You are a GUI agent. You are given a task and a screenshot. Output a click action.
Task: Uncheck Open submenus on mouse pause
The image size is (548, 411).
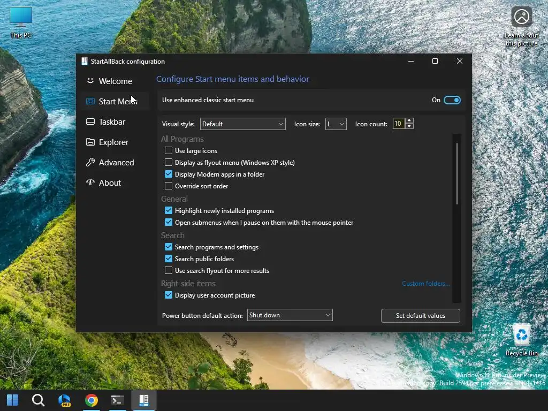169,222
